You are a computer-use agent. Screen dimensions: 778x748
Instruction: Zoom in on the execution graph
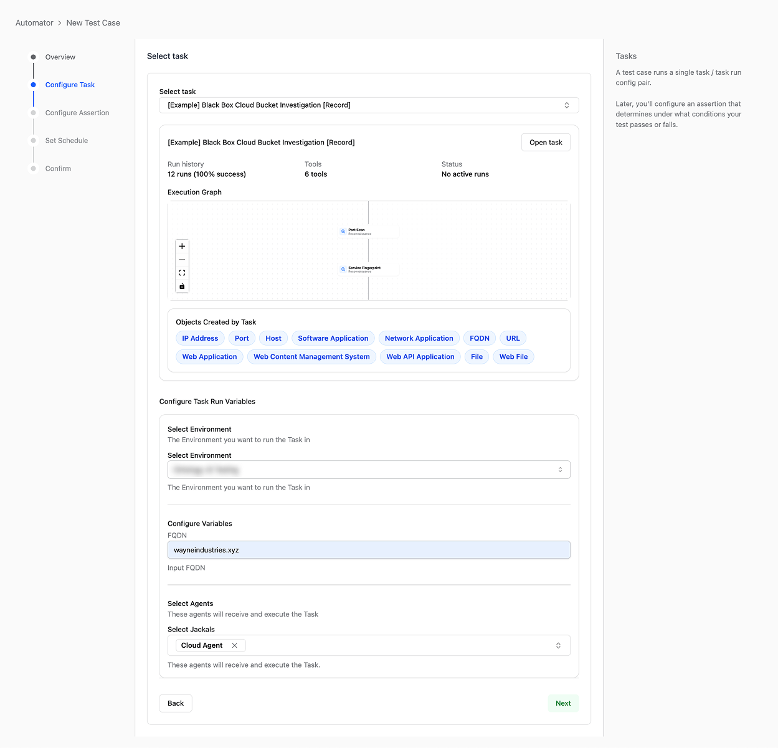tap(182, 246)
